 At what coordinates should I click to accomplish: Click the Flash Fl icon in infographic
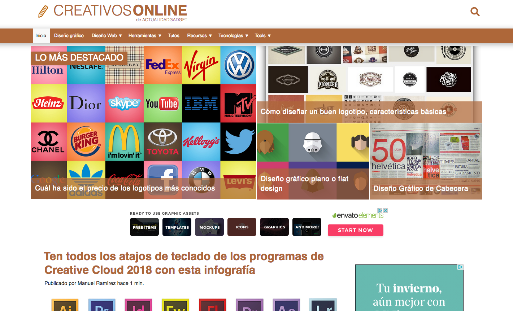click(x=212, y=305)
